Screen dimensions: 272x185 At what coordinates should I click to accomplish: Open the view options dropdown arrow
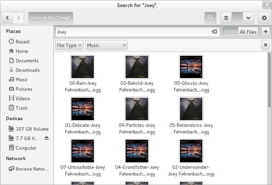[248, 18]
